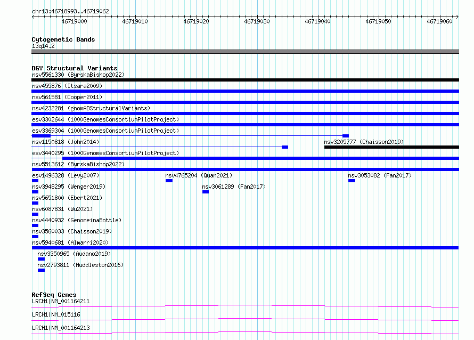The image size is (474, 340).
Task: Click the nsv561581 (Cooper2011) label
Action: point(67,97)
